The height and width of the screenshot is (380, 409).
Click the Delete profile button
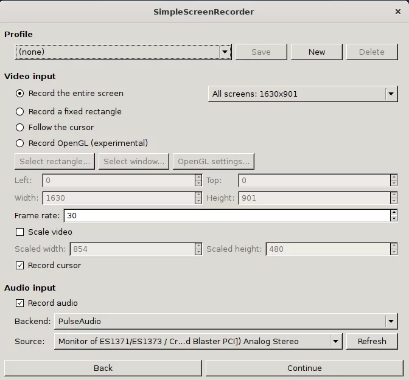372,52
